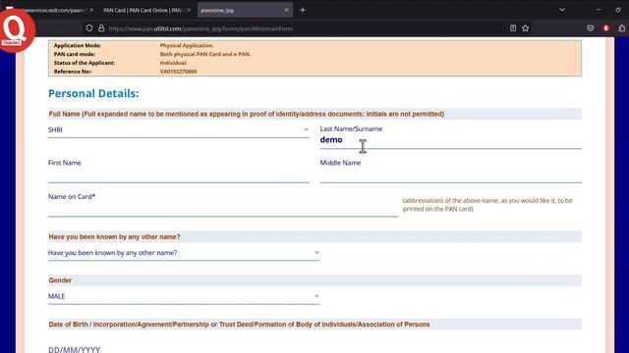Click the Personal Details heading

pos(93,94)
